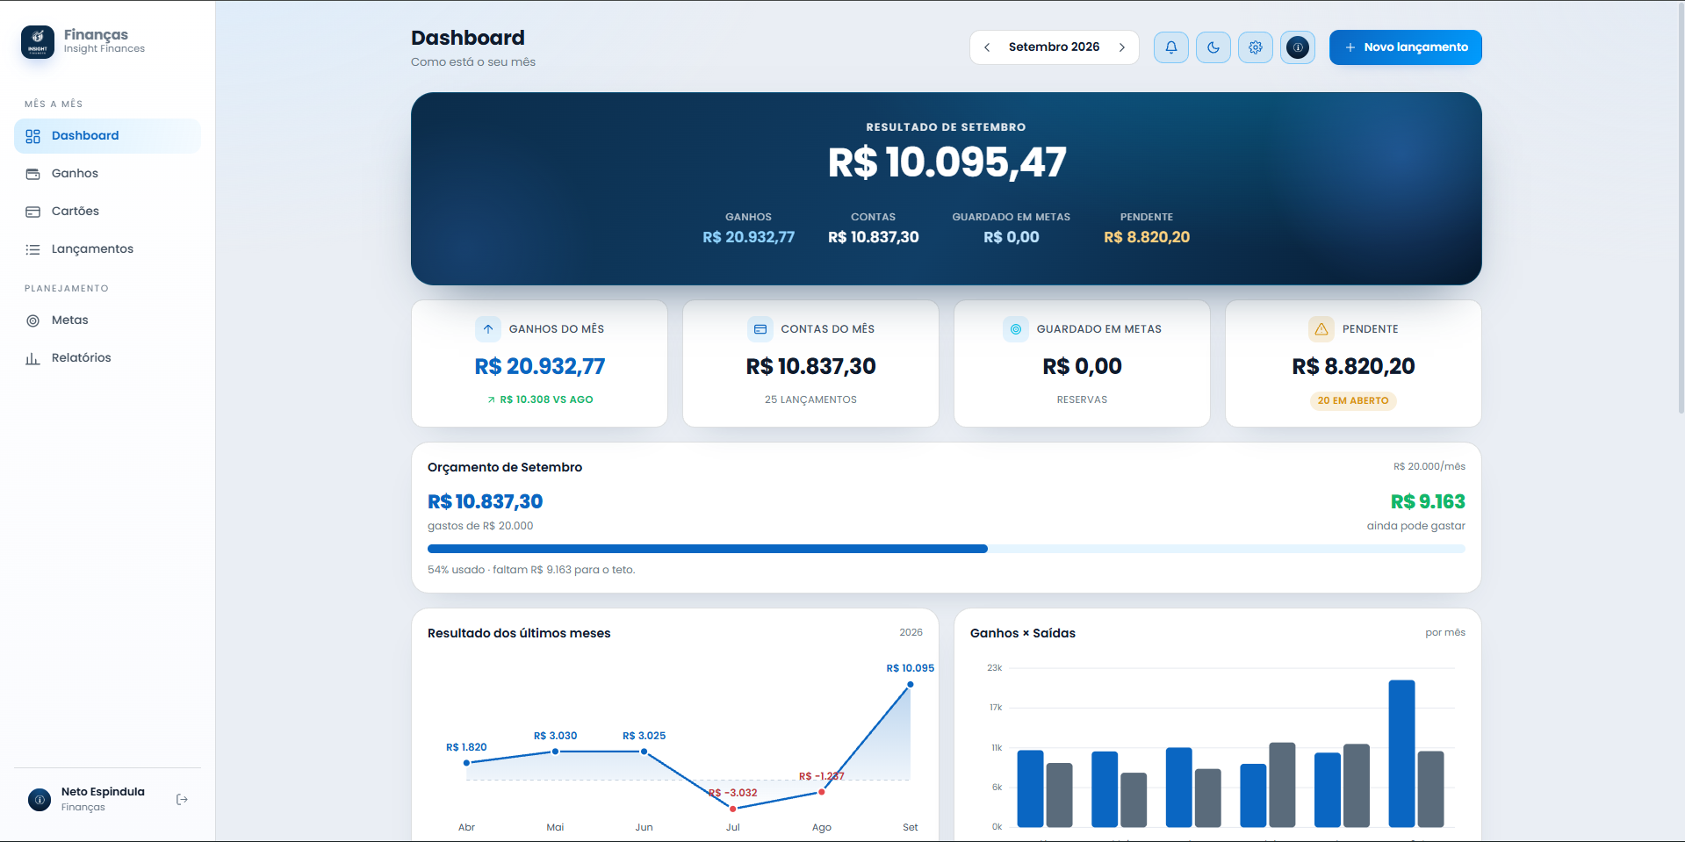1685x842 pixels.
Task: Click the round profile avatar in header
Action: coord(1298,47)
